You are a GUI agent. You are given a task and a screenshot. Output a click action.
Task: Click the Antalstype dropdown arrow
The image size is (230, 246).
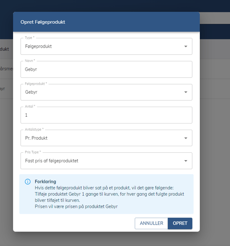point(186,138)
